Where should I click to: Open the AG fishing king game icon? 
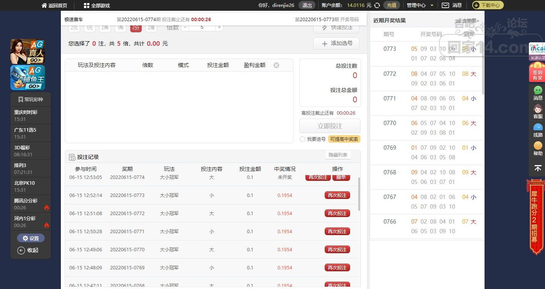[27, 77]
